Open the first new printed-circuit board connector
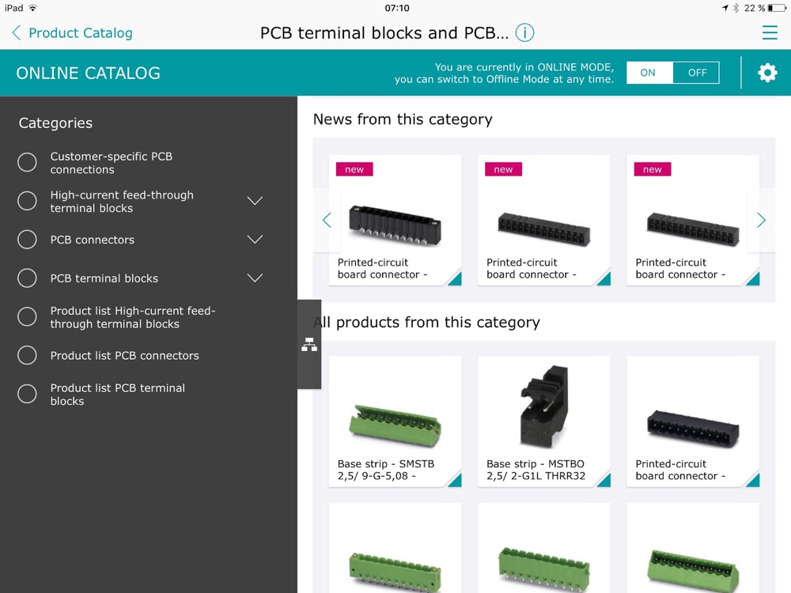The image size is (791, 593). pos(395,221)
